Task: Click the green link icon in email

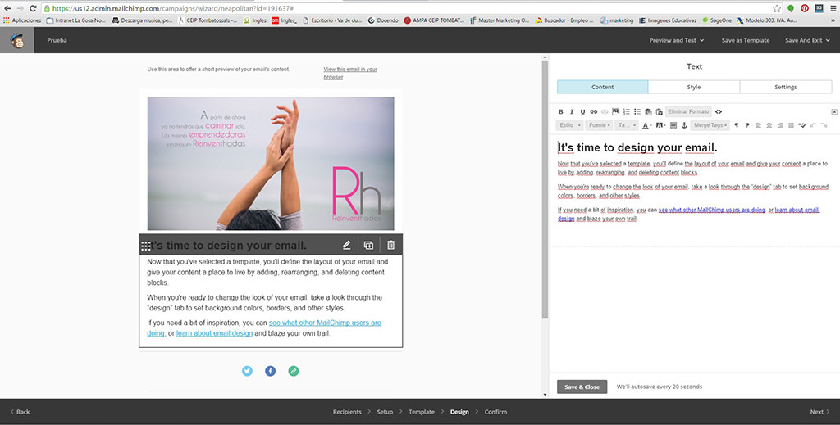Action: [294, 371]
